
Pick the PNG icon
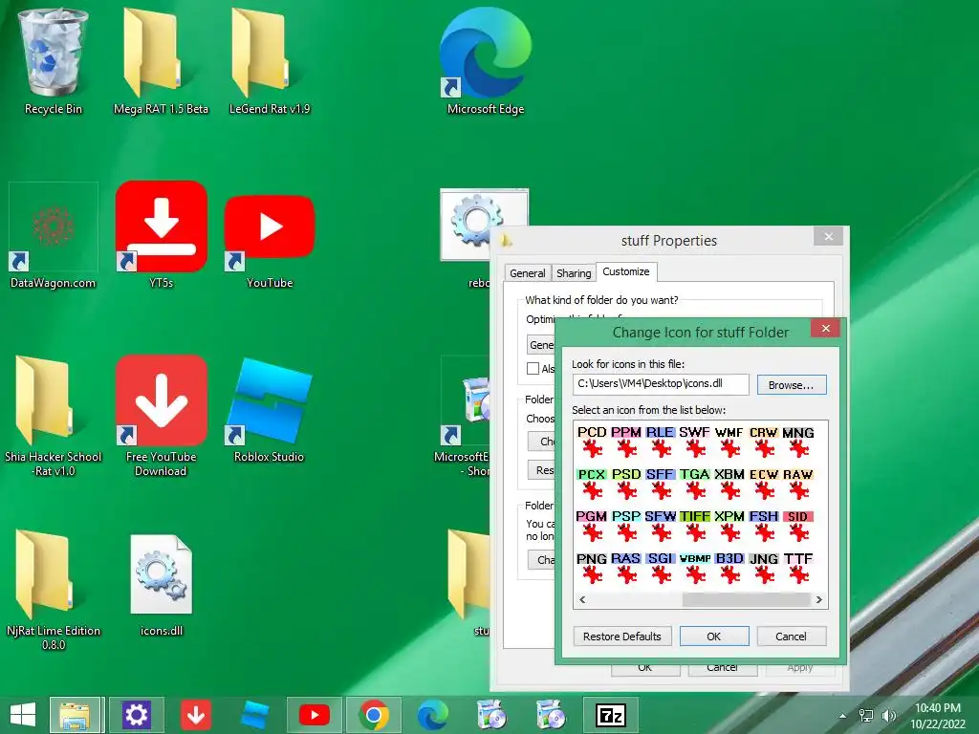coord(591,568)
